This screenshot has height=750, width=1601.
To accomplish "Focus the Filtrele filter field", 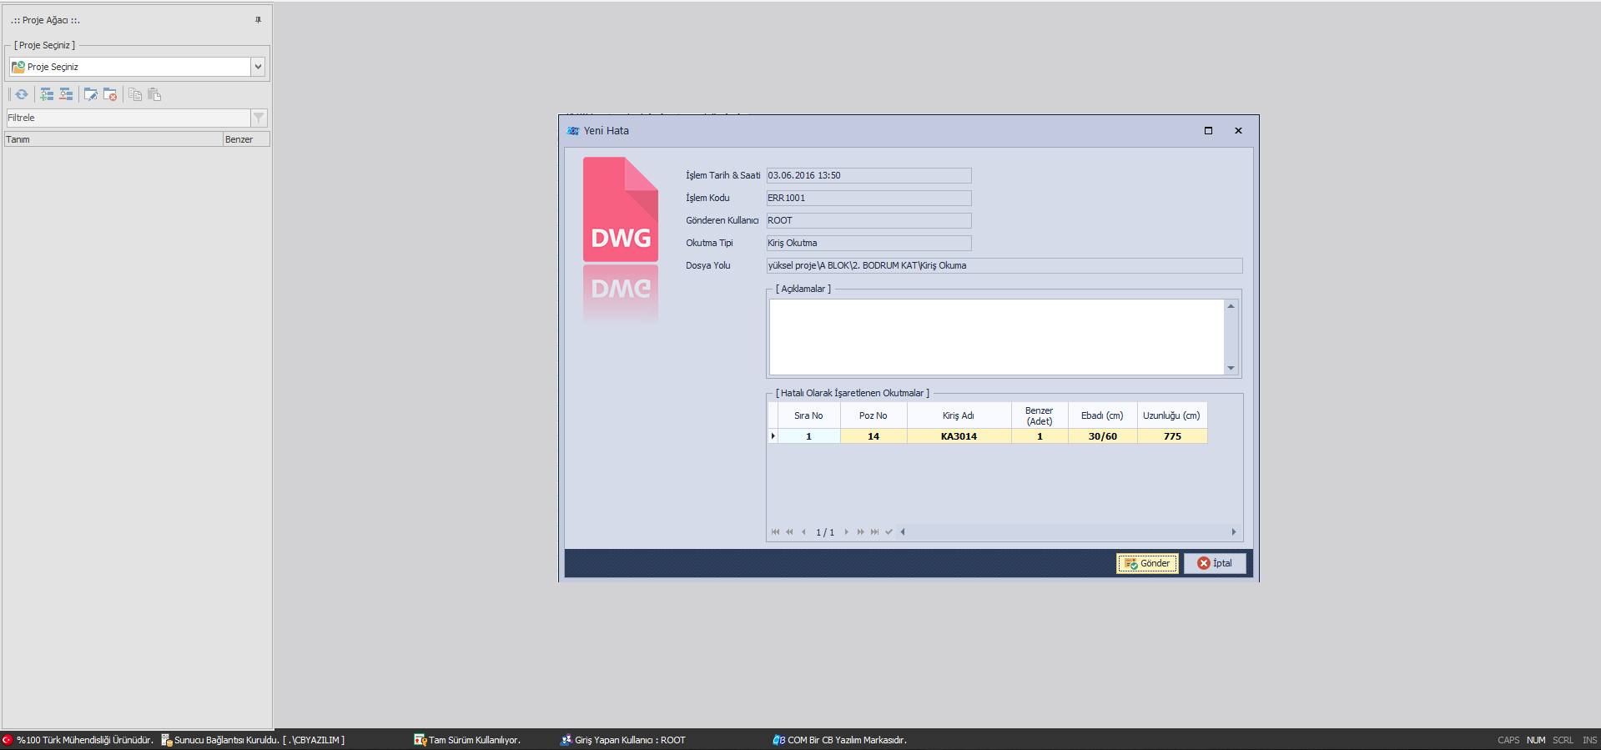I will coord(128,118).
